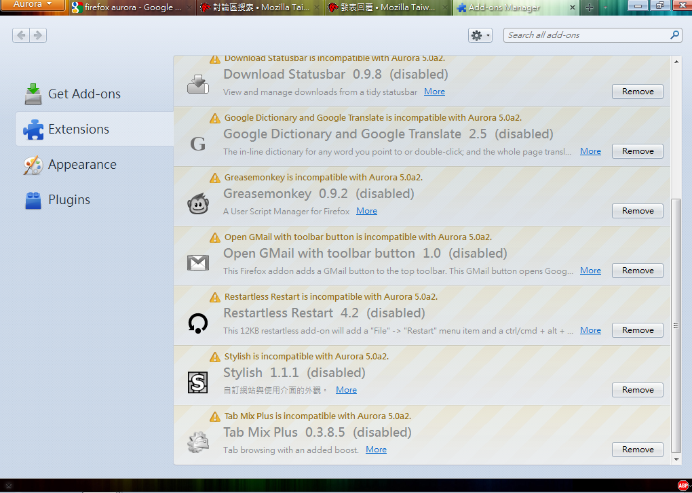692x493 pixels.
Task: Select Restartless Restart 4.2 (disabled) title
Action: [x=324, y=313]
